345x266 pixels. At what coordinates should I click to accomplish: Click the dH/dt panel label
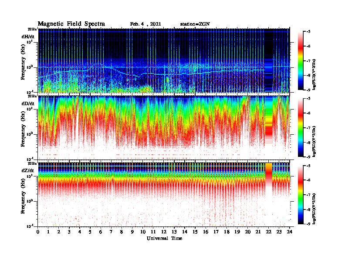(28, 37)
